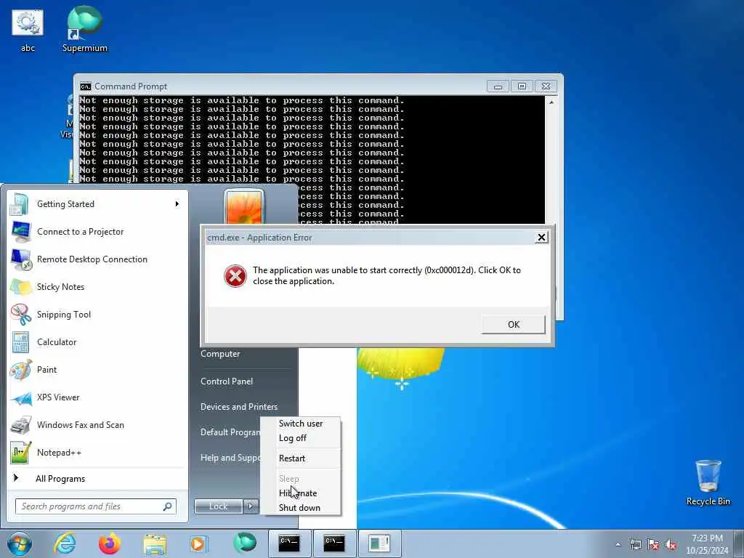Image resolution: width=744 pixels, height=558 pixels.
Task: Open Windows Media Player taskbar icon
Action: (x=198, y=543)
